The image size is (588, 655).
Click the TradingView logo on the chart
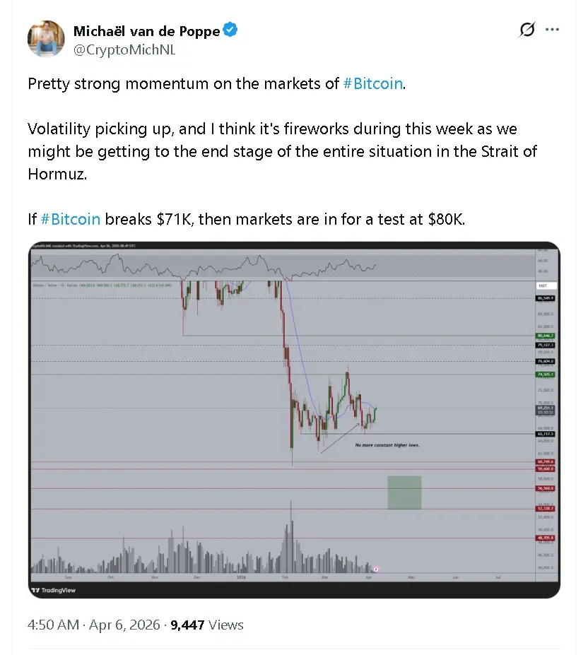(54, 590)
